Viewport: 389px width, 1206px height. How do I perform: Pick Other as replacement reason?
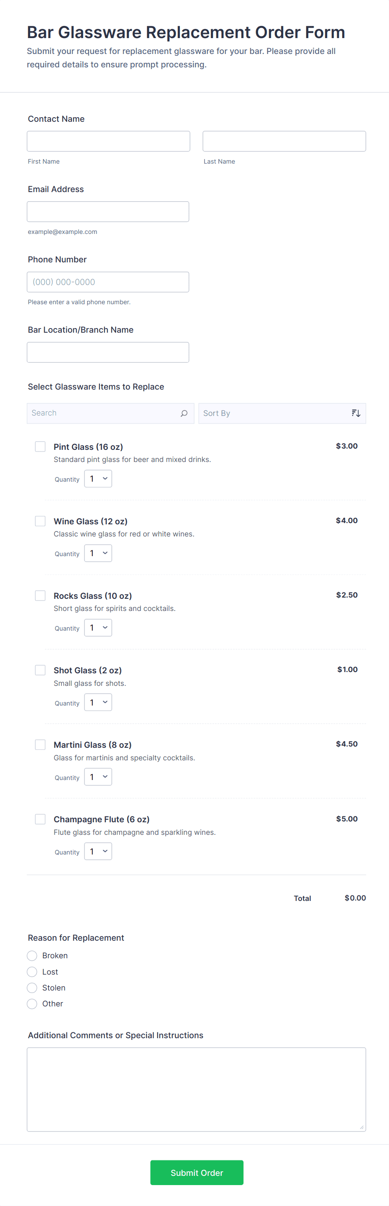pyautogui.click(x=32, y=1003)
